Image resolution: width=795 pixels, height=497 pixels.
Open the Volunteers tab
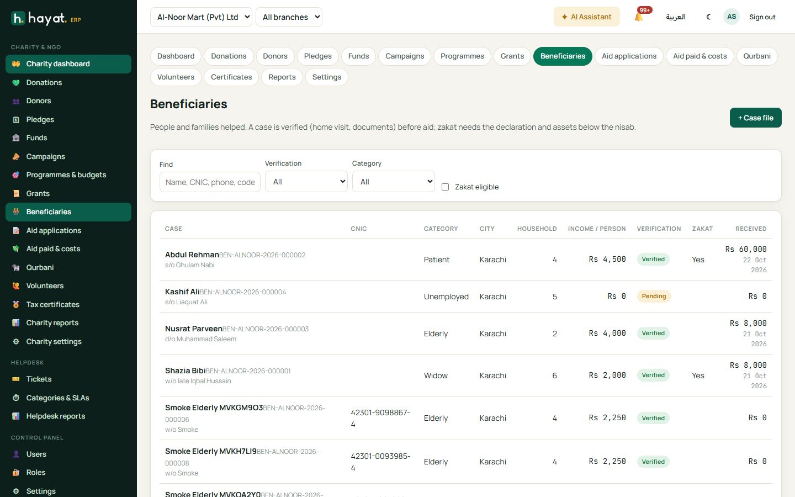176,77
